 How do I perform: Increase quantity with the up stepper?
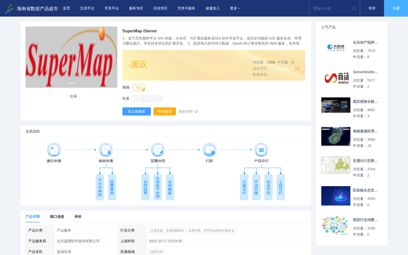tap(159, 97)
